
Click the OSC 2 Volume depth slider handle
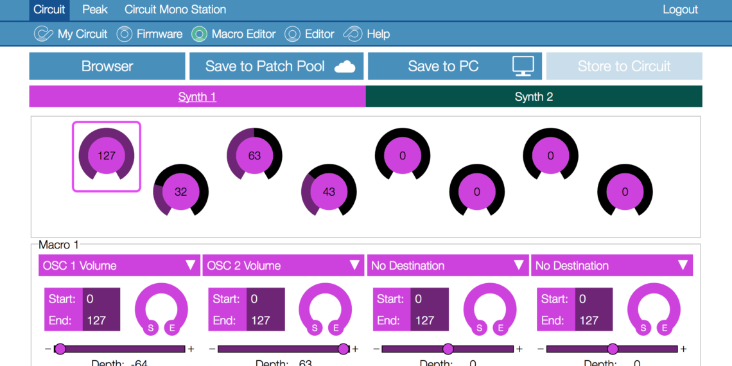point(344,349)
